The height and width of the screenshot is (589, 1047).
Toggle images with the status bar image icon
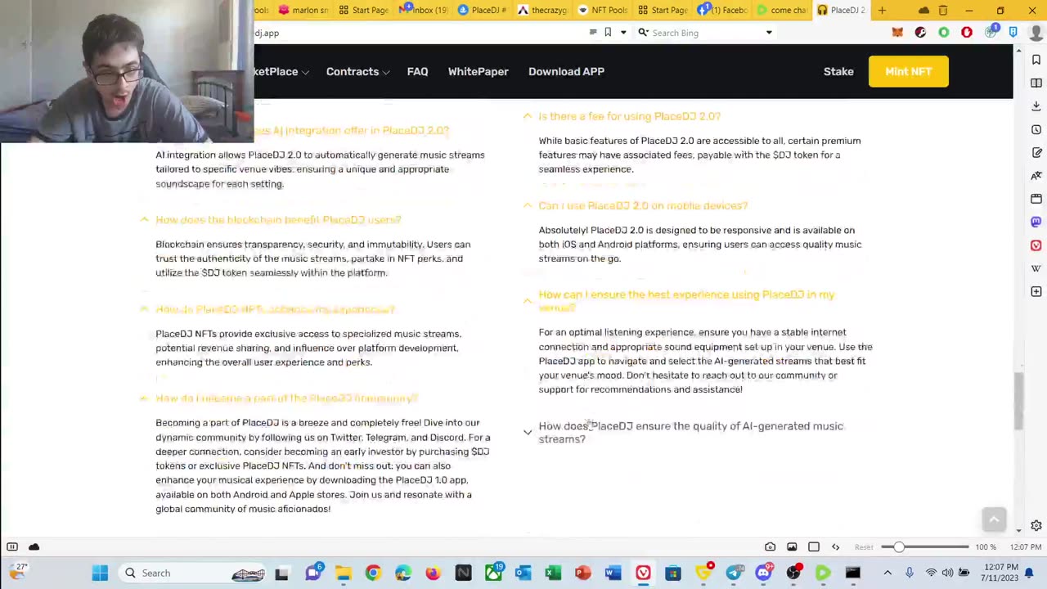tap(792, 546)
